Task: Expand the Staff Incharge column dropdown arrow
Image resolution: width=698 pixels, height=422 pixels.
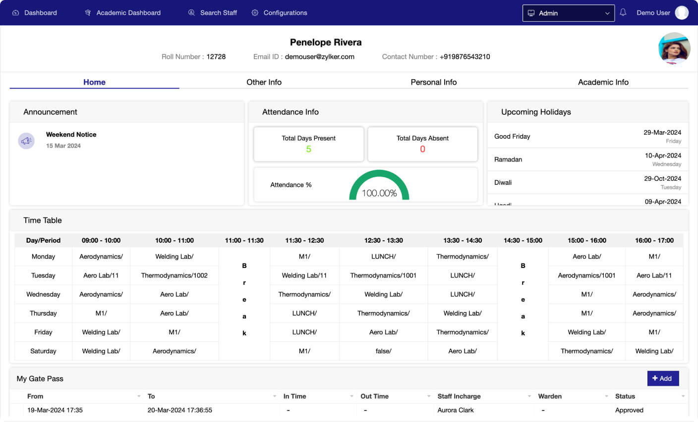Action: point(529,396)
